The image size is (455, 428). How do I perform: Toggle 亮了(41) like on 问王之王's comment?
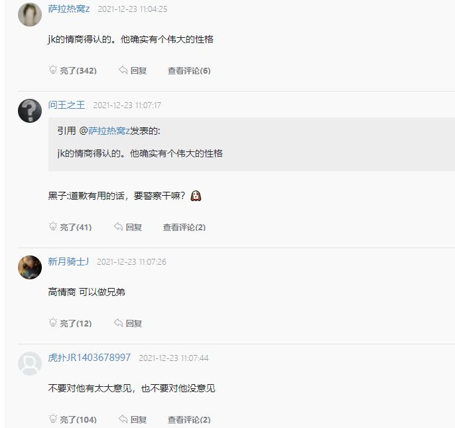click(76, 228)
